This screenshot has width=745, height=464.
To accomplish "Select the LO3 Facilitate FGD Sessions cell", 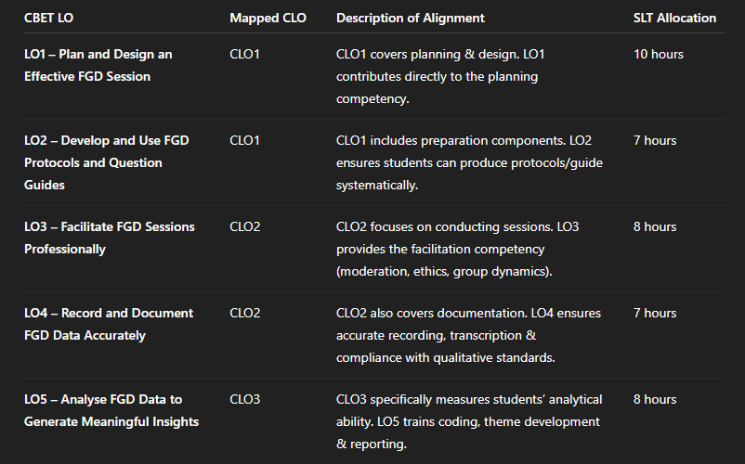I will click(x=109, y=238).
